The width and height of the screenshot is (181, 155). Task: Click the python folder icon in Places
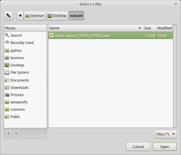[x=7, y=51]
